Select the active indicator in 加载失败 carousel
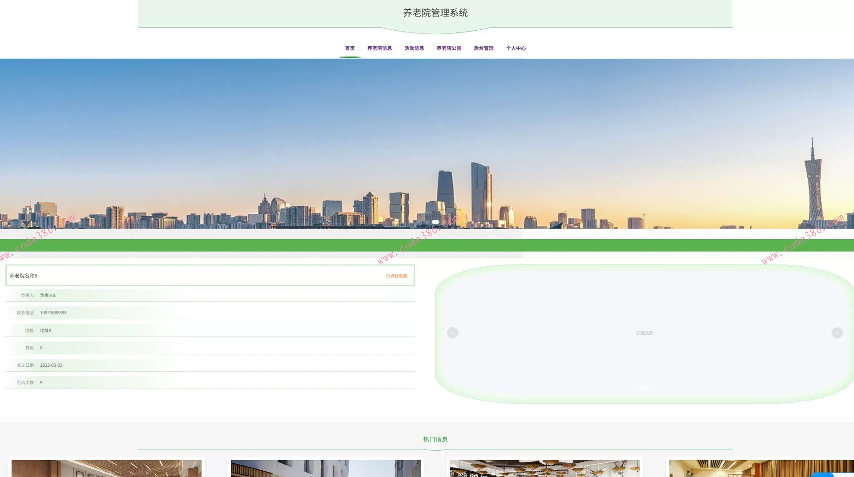 (x=645, y=388)
